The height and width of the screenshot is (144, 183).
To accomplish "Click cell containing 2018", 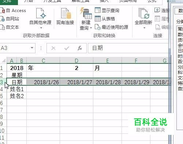I will 17,68.
